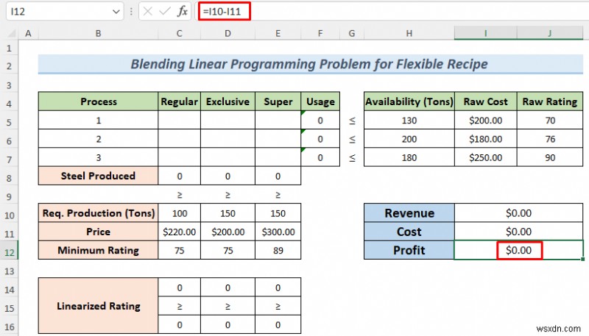Select the Steel Produced label cell
The image size is (589, 336).
click(98, 176)
